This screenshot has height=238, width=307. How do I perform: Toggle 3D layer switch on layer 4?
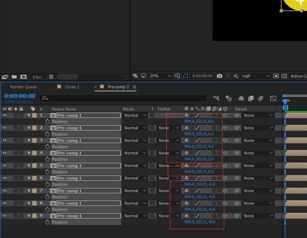click(225, 153)
